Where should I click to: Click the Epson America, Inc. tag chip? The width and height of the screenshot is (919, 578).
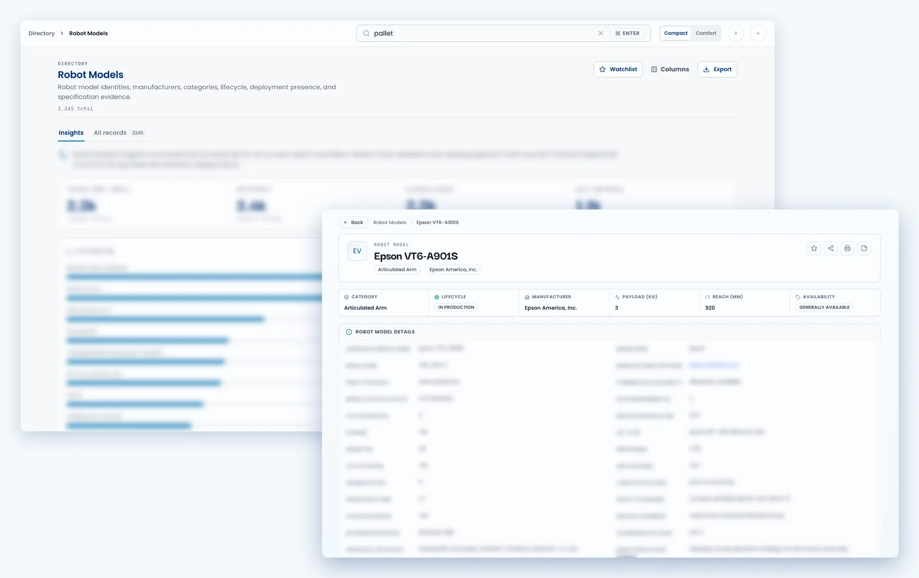453,270
